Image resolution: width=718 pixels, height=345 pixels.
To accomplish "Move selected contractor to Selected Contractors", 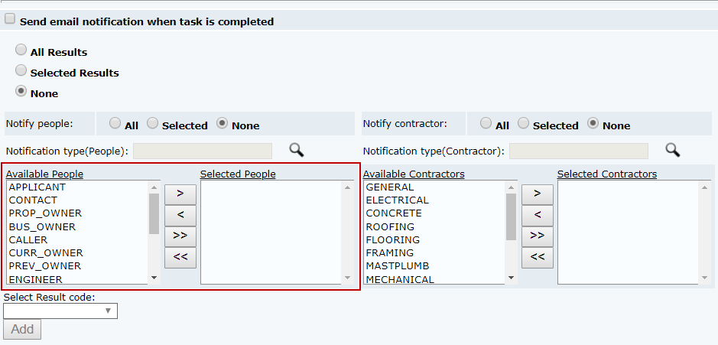I will 538,194.
